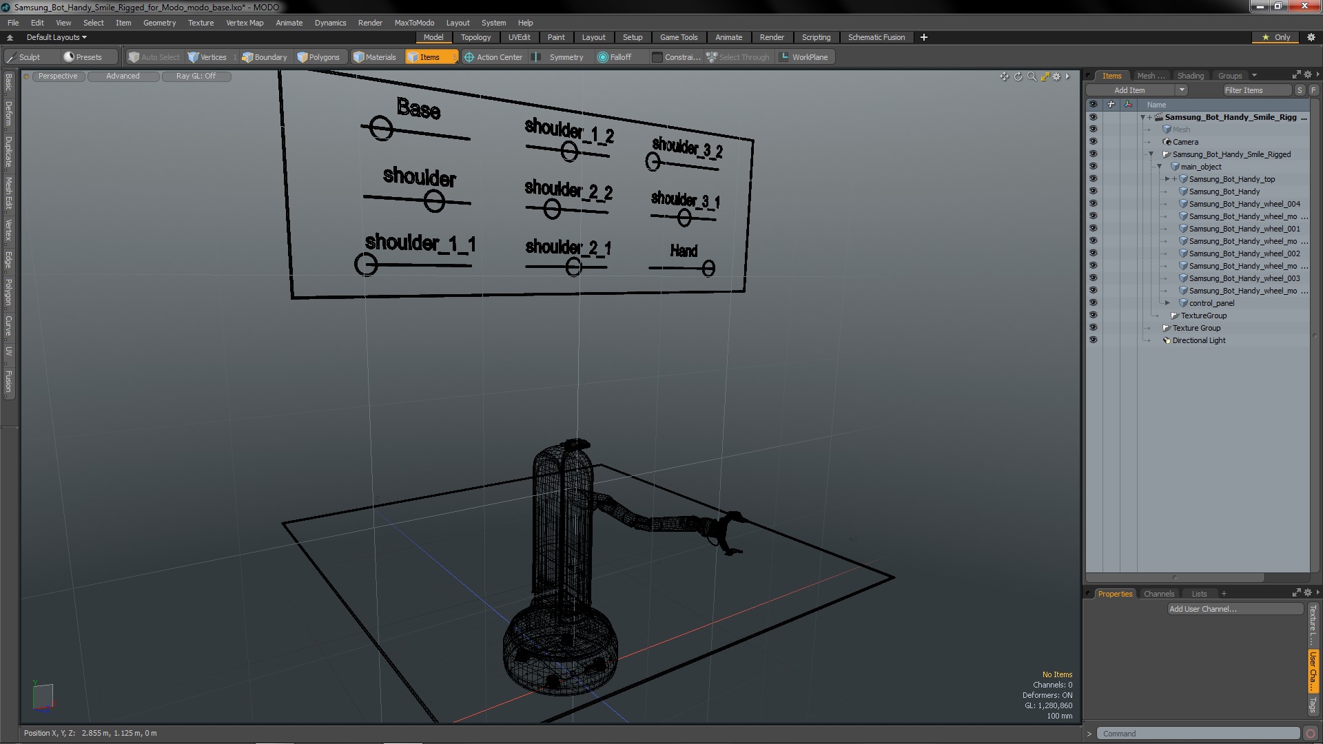The width and height of the screenshot is (1323, 744).
Task: Click the S filter button
Action: [1300, 90]
